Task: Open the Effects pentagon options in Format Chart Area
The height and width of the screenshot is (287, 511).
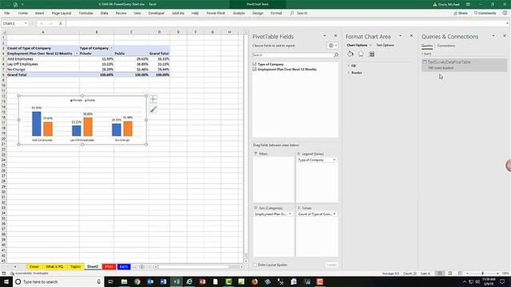Action: click(x=361, y=54)
